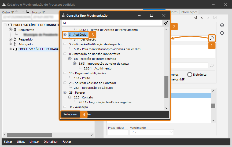This screenshot has width=232, height=147.
Task: Collapse the 3 - Audiência tree node
Action: coord(65,35)
